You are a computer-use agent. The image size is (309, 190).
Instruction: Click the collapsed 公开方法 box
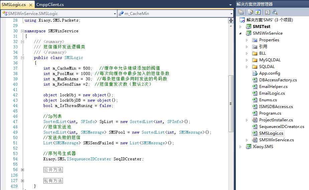53,170
